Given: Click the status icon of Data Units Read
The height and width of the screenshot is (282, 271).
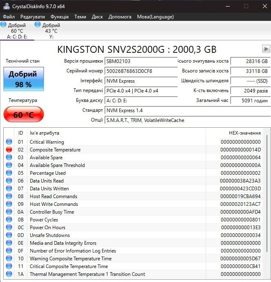Looking at the screenshot, I should coord(9,180).
